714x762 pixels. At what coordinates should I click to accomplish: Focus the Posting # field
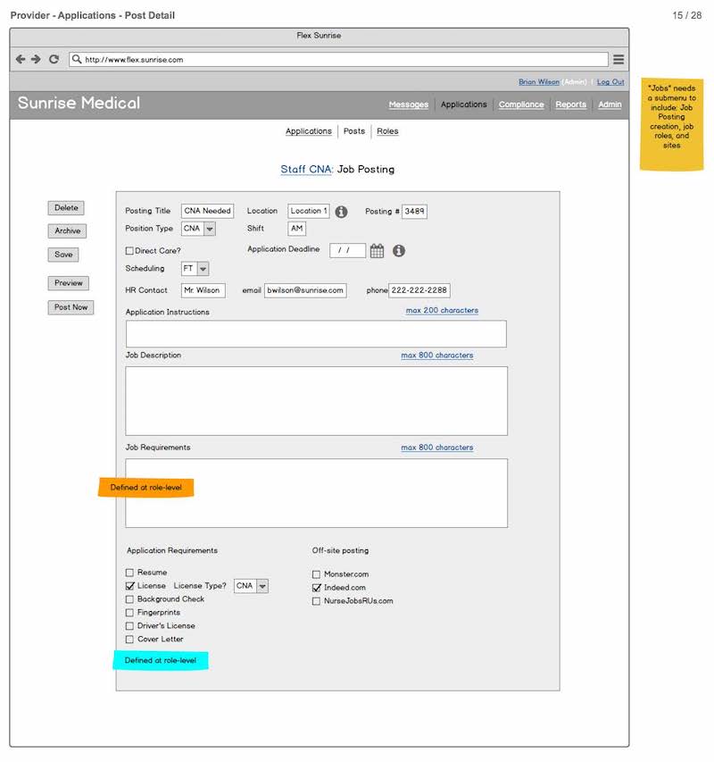click(x=414, y=212)
